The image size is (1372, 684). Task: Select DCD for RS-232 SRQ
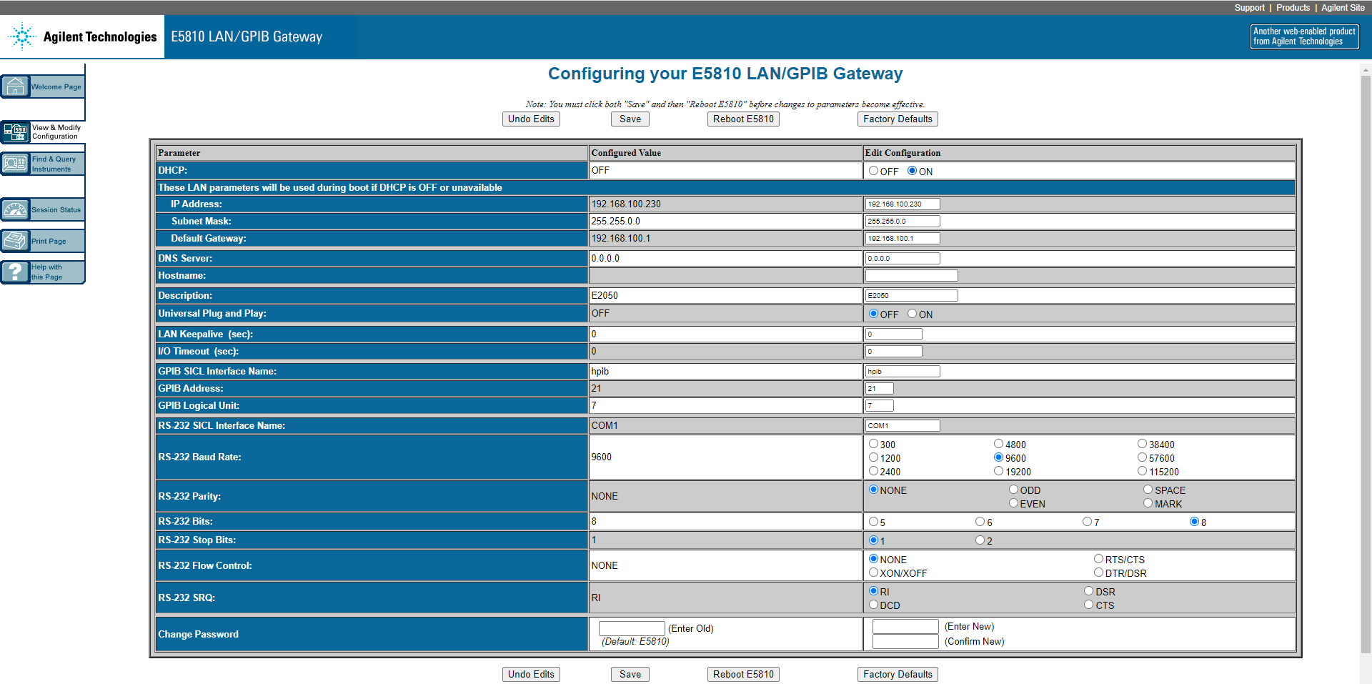click(873, 605)
